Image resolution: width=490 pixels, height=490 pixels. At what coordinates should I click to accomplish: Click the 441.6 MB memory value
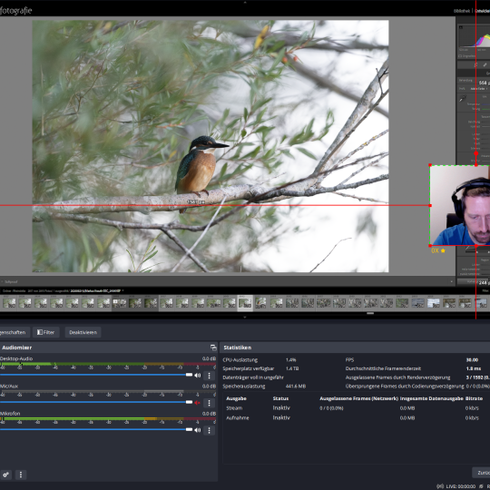point(295,387)
